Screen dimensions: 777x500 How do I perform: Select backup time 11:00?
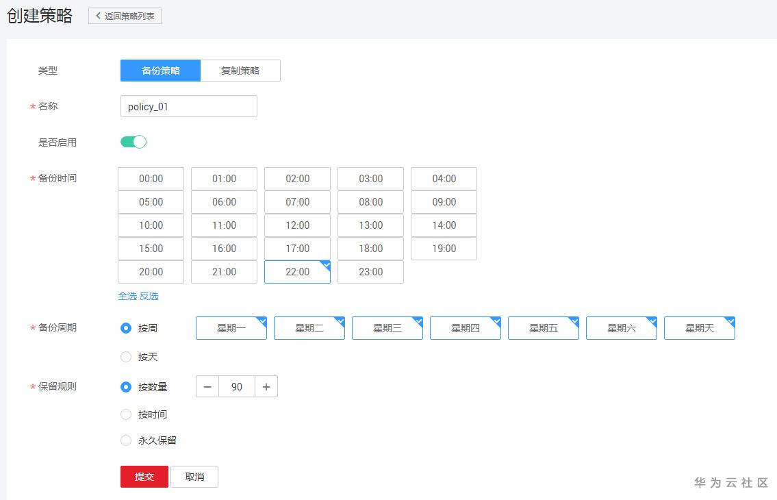(224, 225)
